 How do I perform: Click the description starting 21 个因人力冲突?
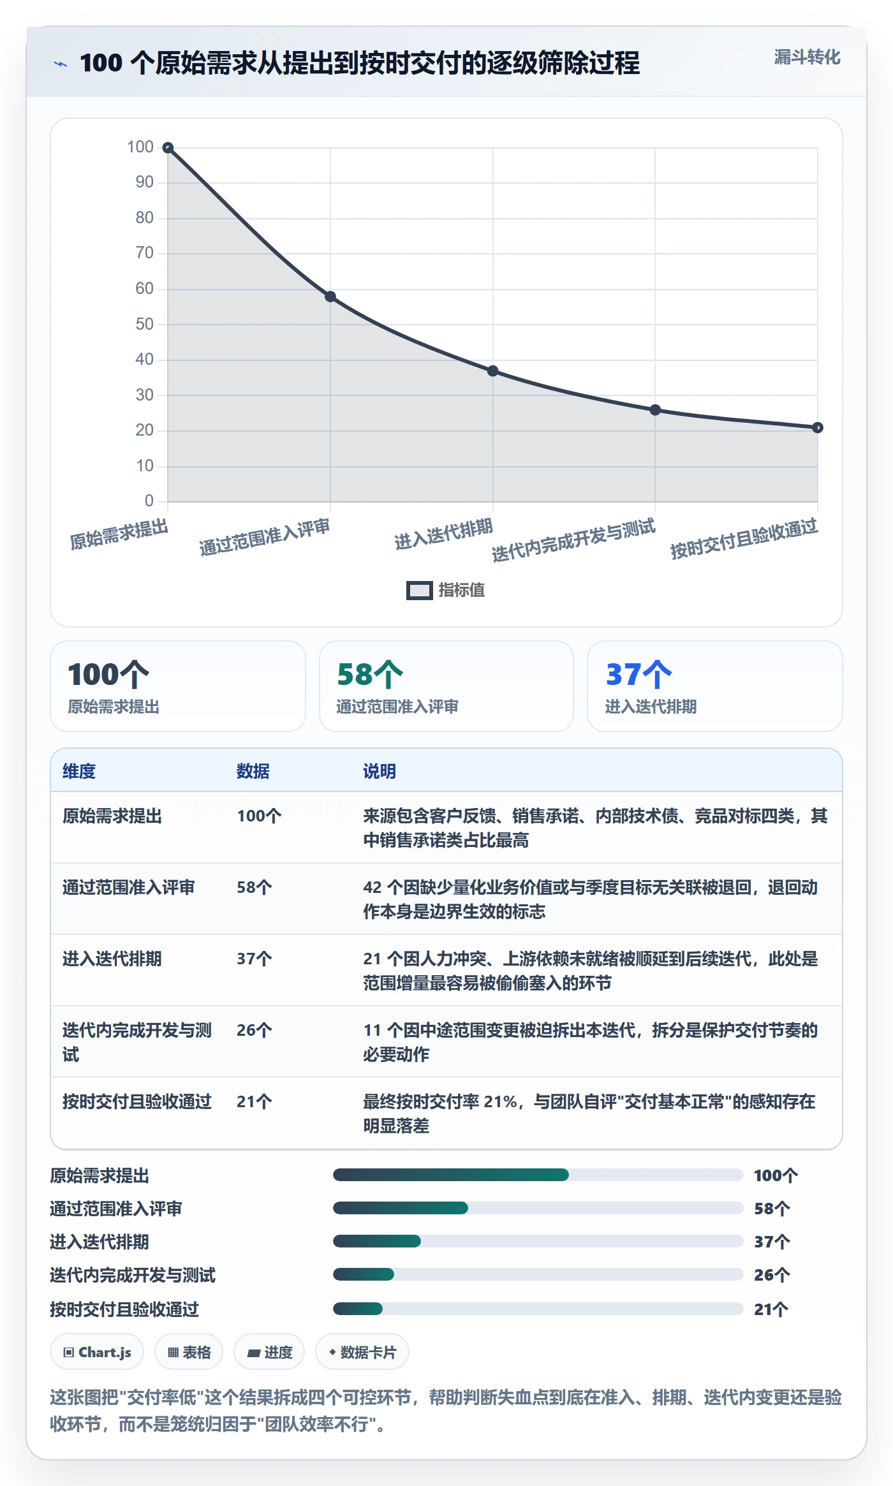point(591,971)
